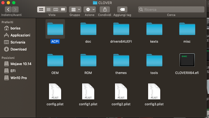Click the Posizioni sidebar section header
The image size is (209, 118).
[8, 58]
